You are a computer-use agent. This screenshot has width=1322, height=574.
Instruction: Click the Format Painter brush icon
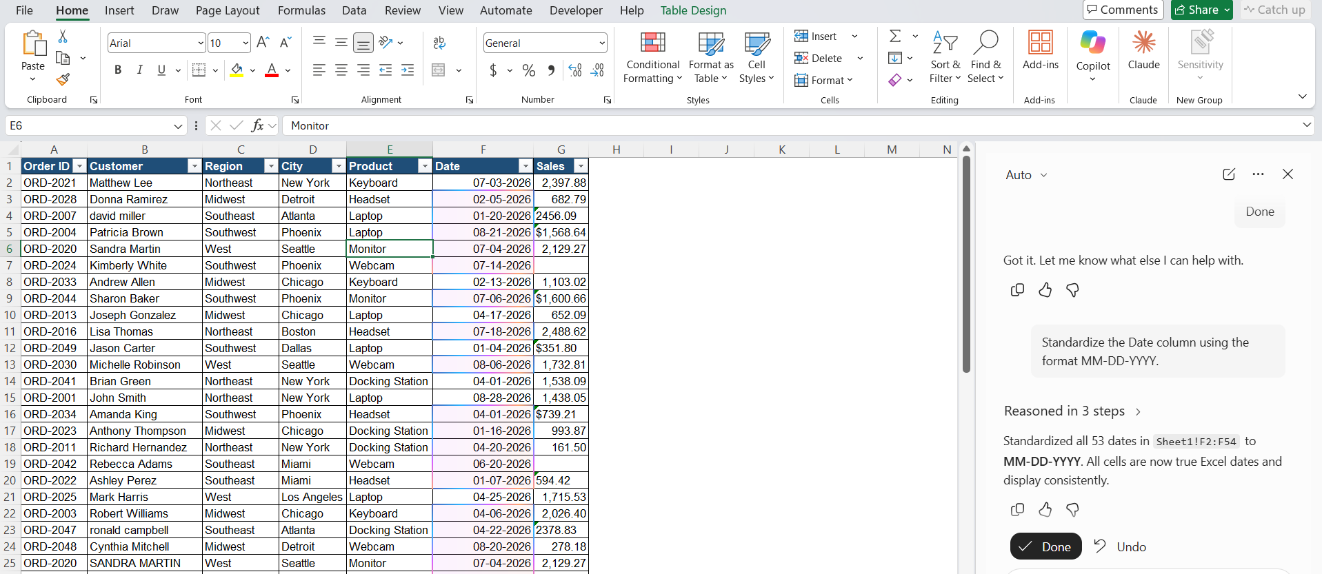click(63, 79)
